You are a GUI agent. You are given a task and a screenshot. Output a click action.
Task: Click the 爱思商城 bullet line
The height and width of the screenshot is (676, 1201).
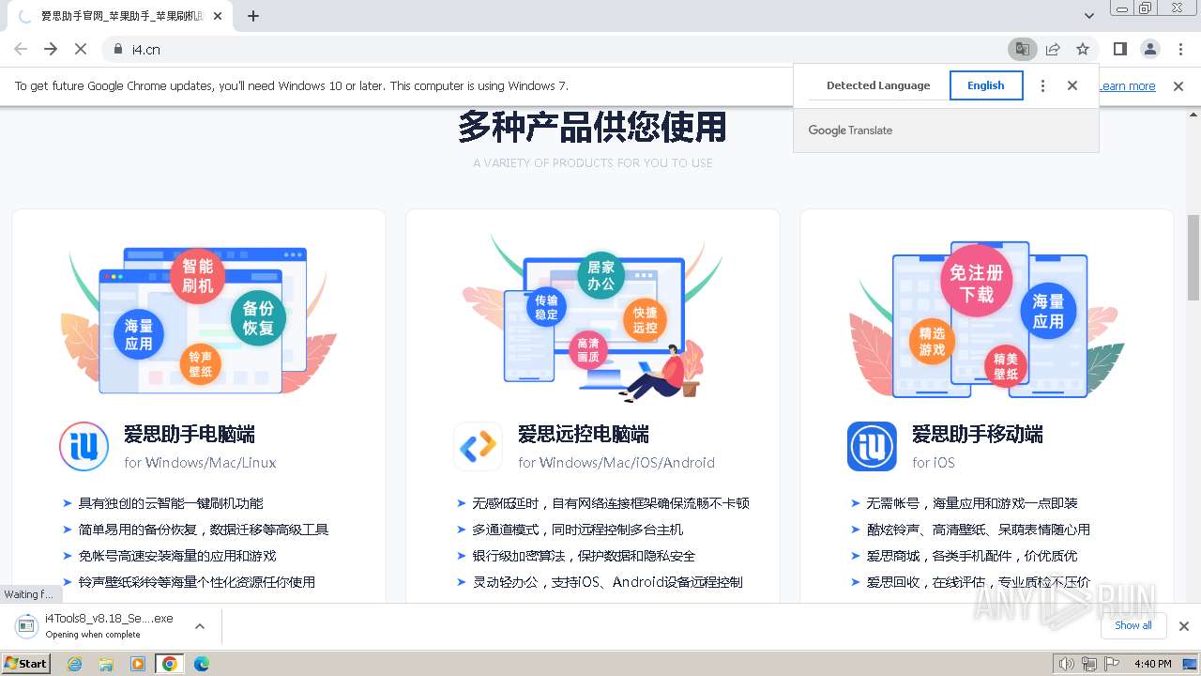(972, 556)
